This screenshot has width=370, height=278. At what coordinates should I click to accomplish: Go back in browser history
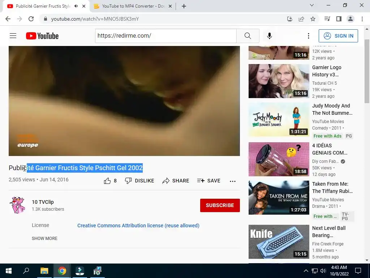(8, 19)
